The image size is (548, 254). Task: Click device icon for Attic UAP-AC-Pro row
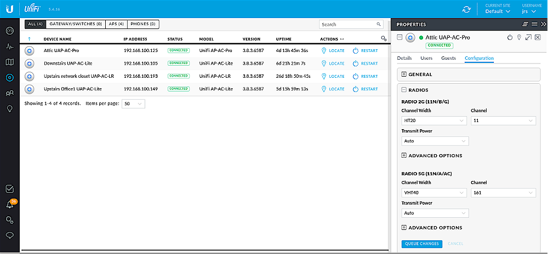30,50
